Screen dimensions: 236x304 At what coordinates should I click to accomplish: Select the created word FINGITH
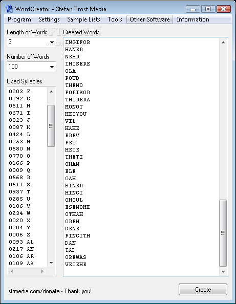coord(78,236)
